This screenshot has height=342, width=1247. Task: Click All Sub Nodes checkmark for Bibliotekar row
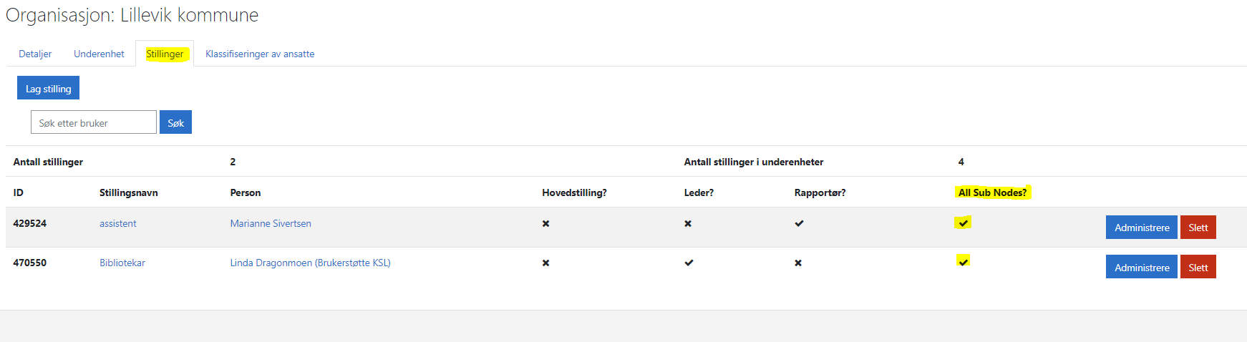(x=964, y=262)
